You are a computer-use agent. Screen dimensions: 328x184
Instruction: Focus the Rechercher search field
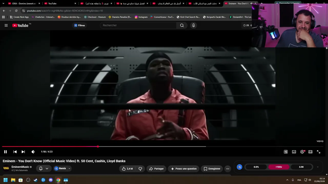(138, 25)
